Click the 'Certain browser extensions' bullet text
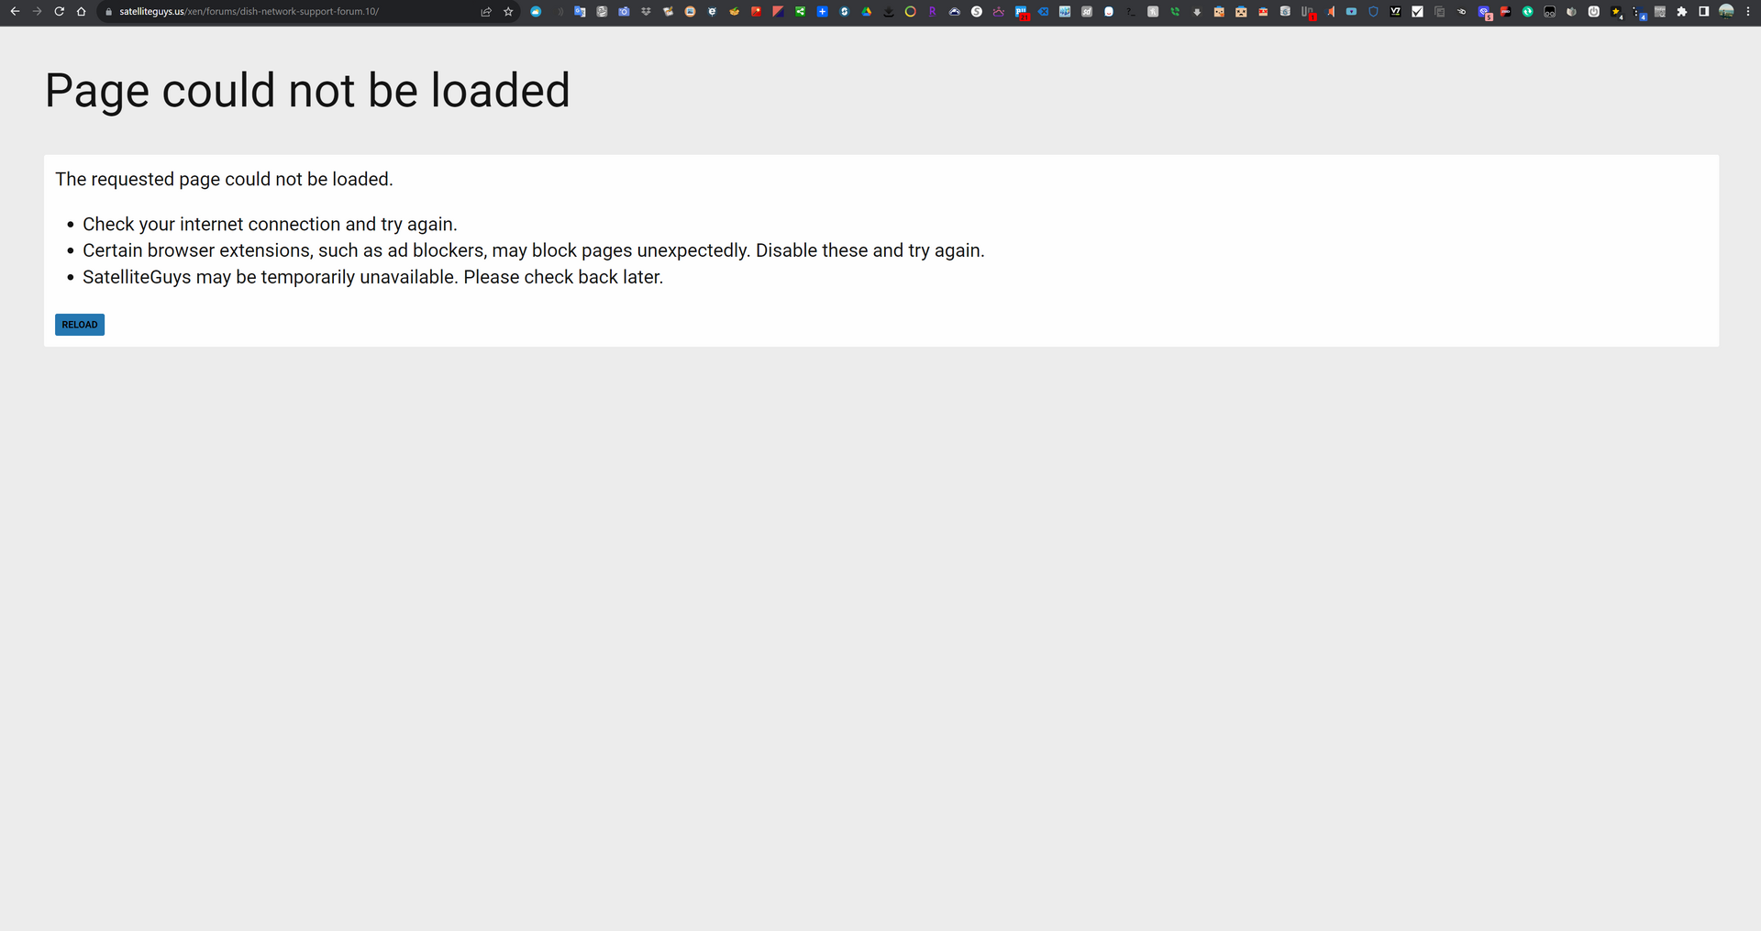The width and height of the screenshot is (1761, 931). click(533, 250)
